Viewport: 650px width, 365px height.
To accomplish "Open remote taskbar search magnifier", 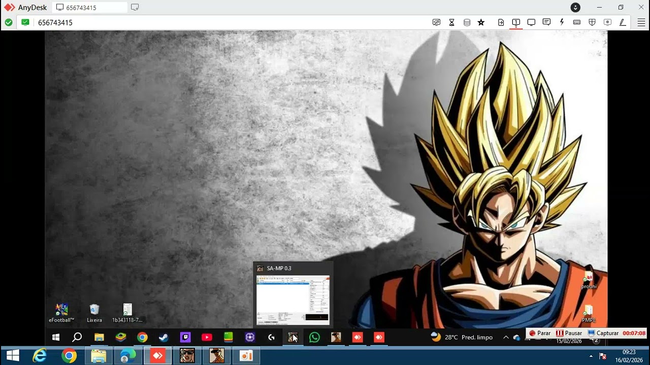I will click(77, 337).
